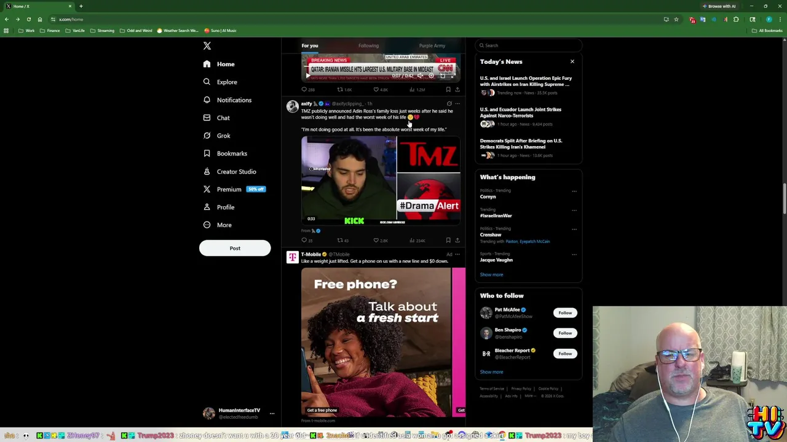Switch to the Following tab
This screenshot has height=442, width=787.
pos(368,45)
